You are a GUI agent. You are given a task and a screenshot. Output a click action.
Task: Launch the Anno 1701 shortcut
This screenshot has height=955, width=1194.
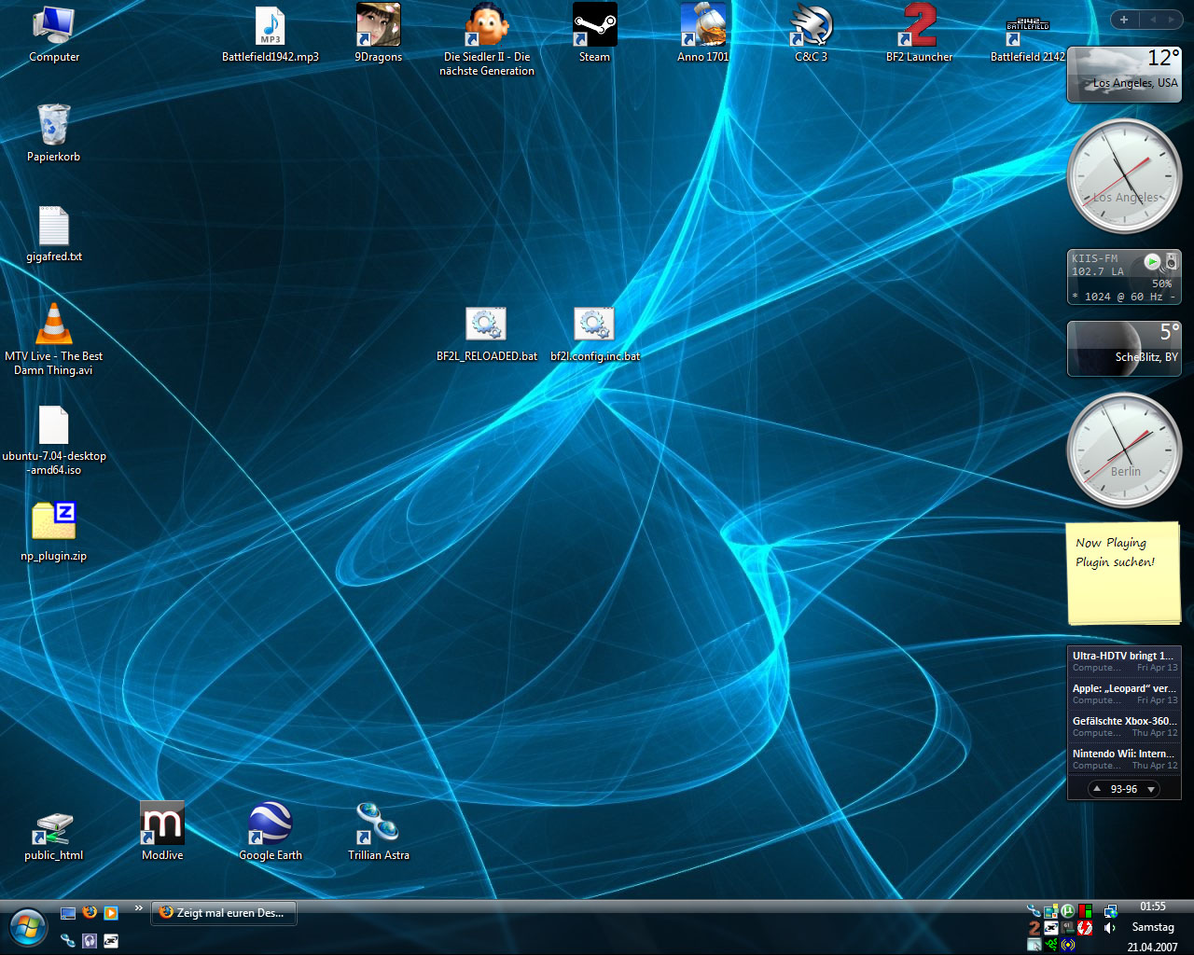703,35
